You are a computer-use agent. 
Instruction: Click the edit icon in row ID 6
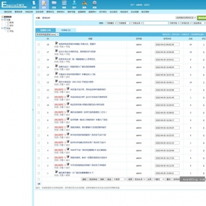click(x=68, y=134)
